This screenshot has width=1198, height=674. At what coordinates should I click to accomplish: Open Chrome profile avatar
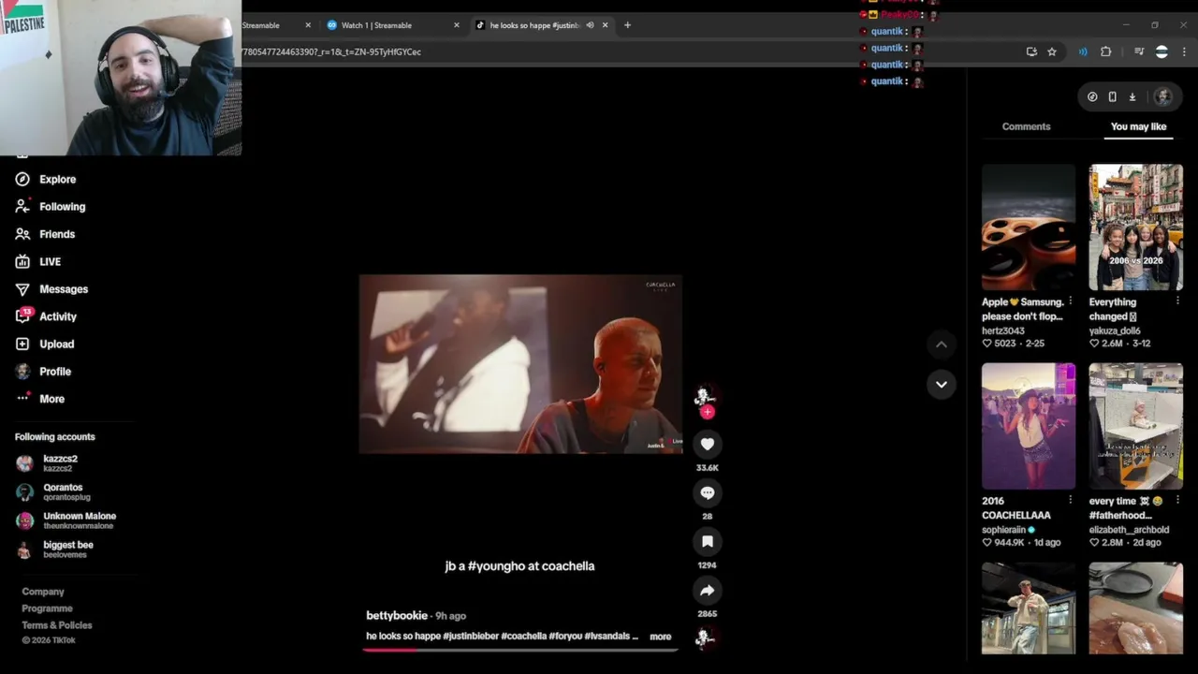pos(1161,51)
